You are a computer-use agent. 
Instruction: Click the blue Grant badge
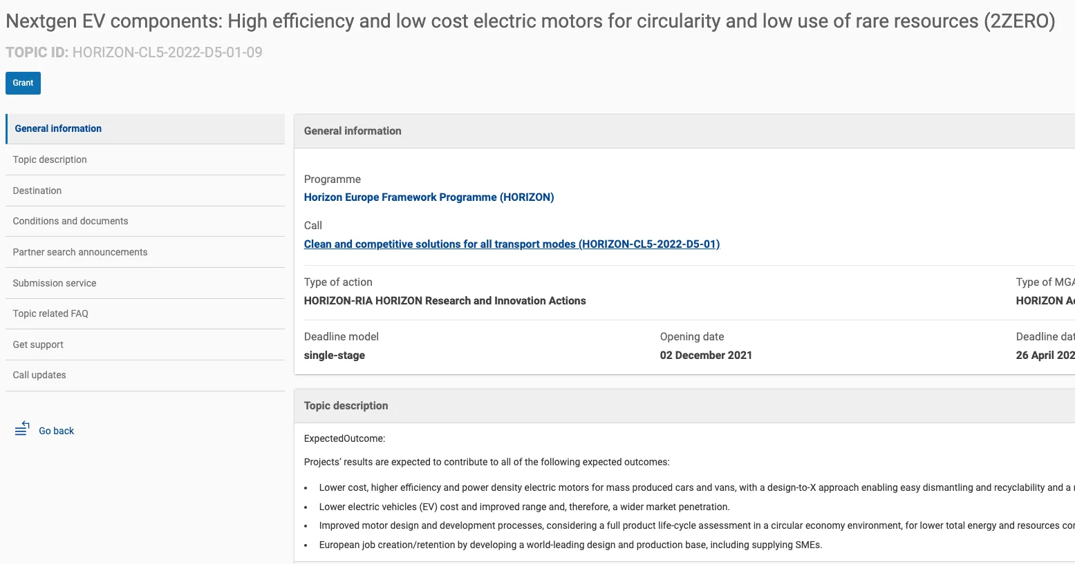pos(23,83)
